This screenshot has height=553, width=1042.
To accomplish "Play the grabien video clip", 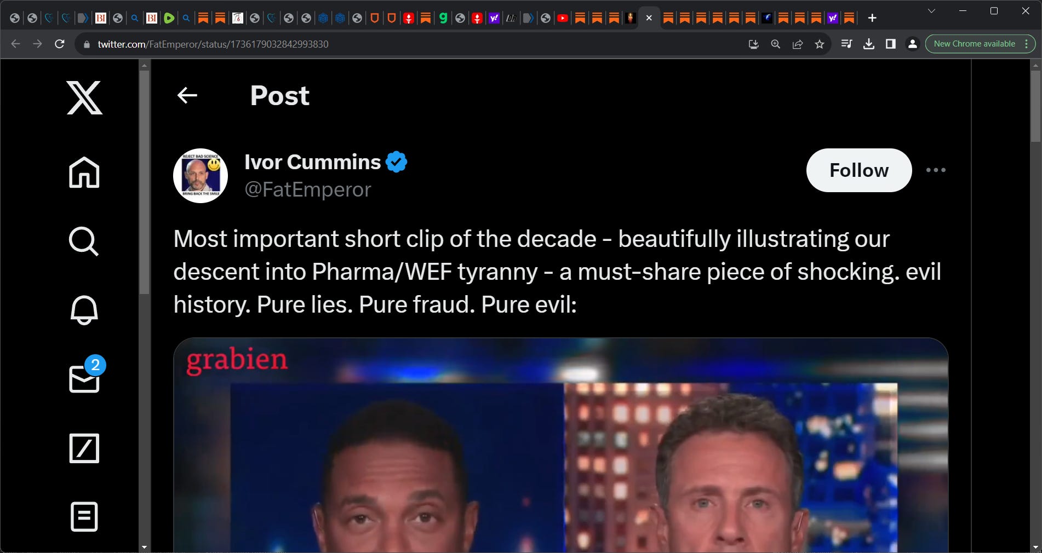I will [560, 445].
